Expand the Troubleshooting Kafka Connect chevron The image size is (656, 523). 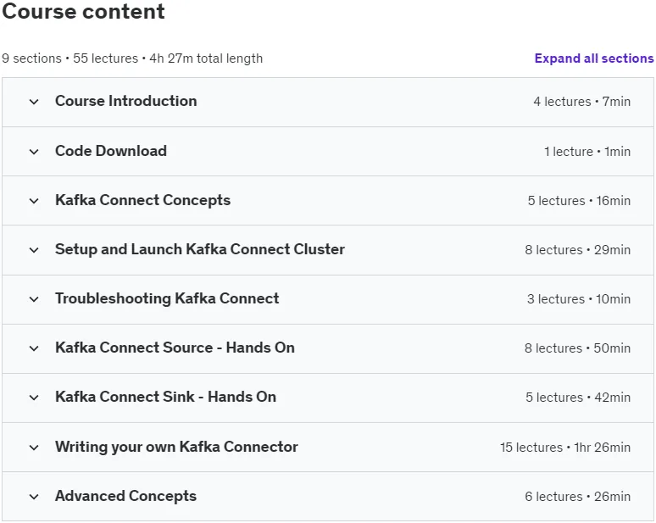coord(34,299)
